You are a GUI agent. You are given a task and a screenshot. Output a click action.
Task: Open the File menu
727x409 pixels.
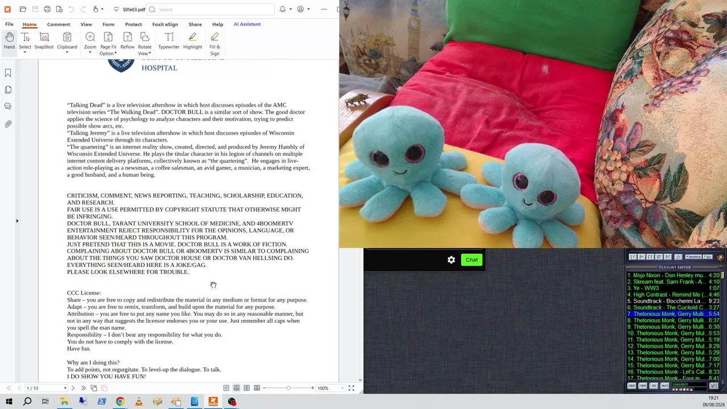coord(9,24)
